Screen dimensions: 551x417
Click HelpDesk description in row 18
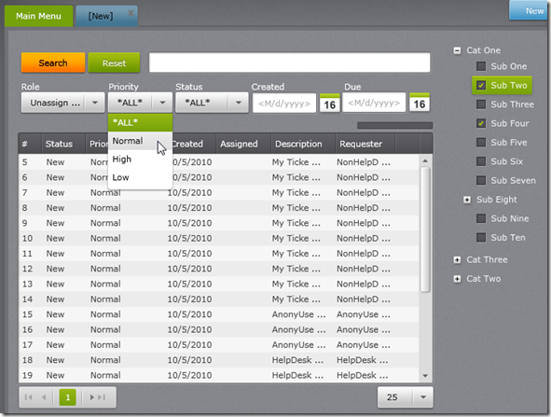(x=297, y=360)
